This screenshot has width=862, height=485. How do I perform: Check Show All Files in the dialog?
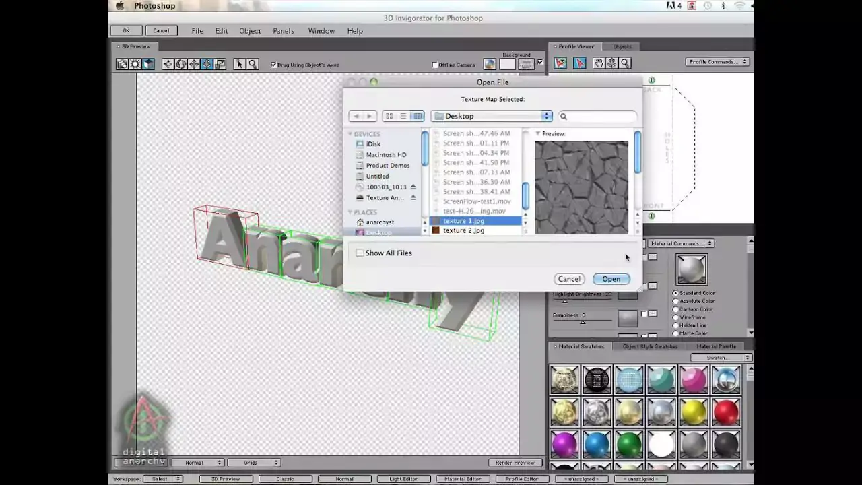[x=360, y=253]
